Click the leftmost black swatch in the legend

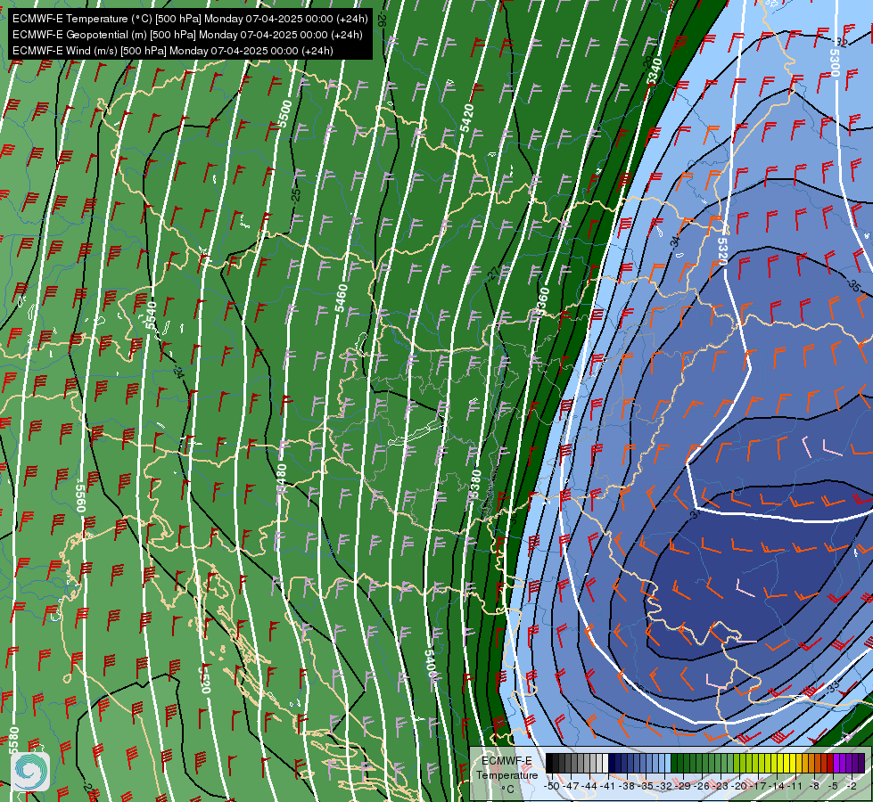coord(549,764)
